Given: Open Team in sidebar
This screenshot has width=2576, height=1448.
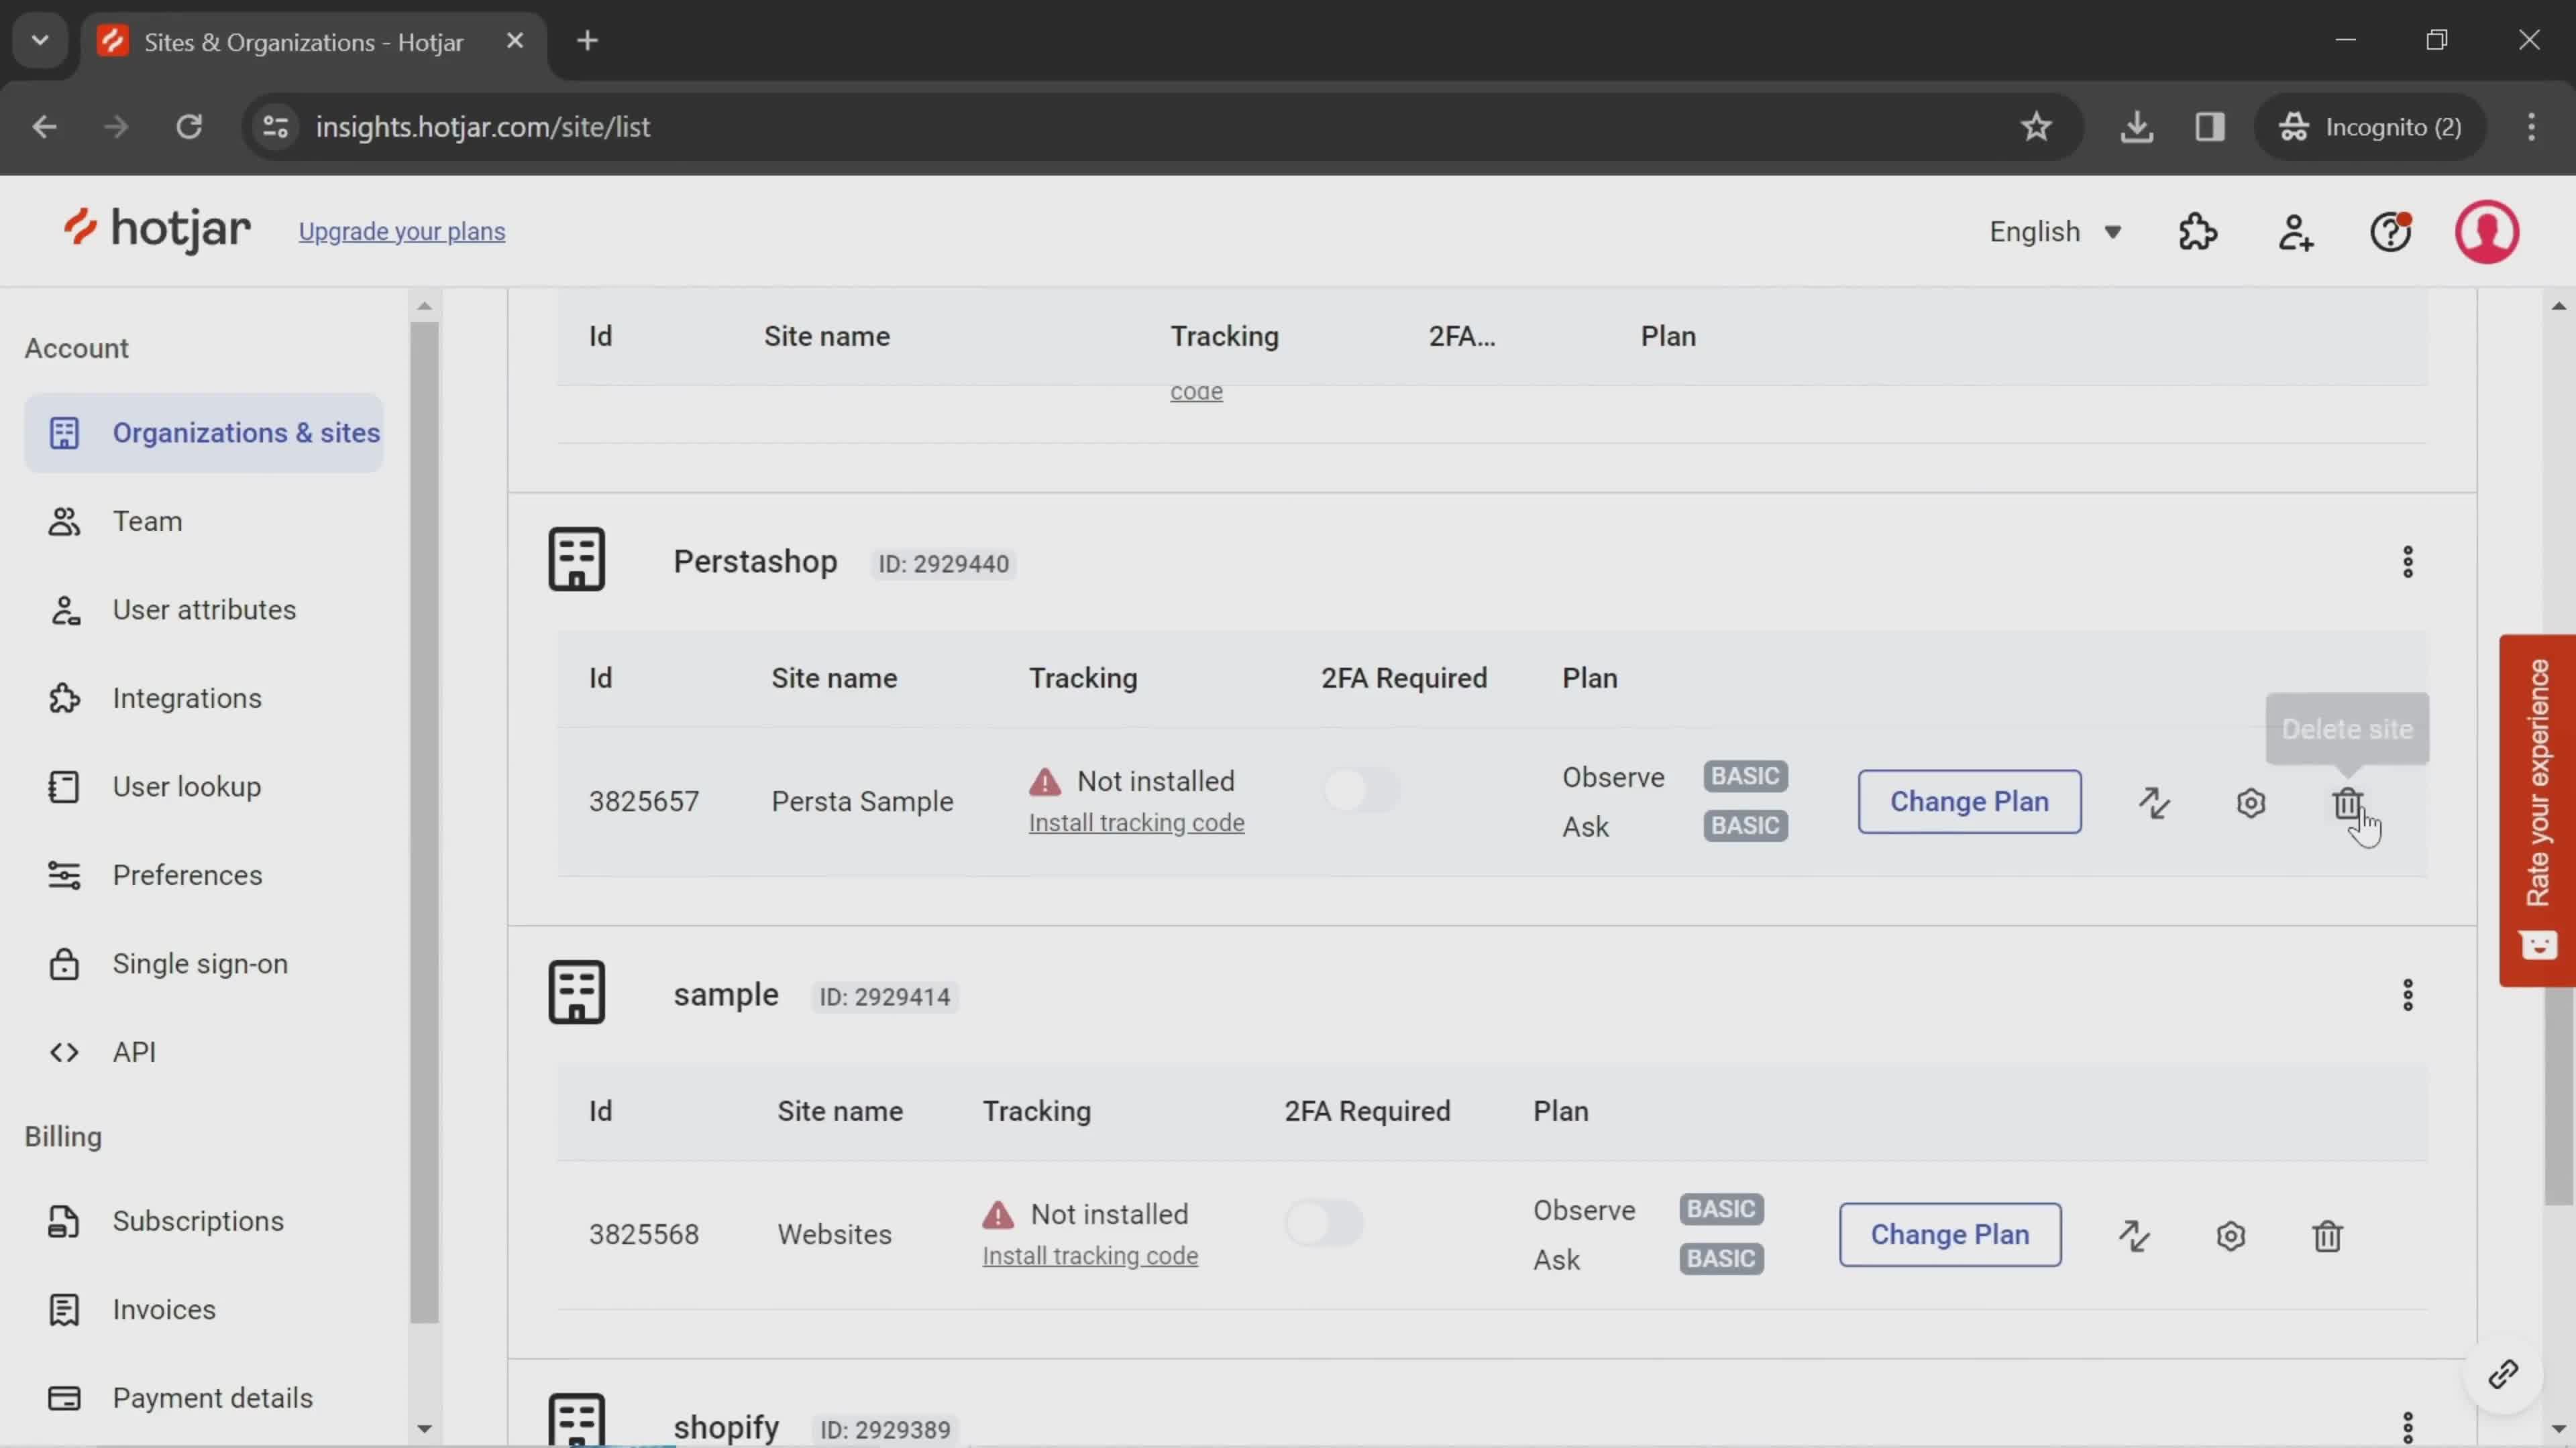Looking at the screenshot, I should [x=204, y=522].
